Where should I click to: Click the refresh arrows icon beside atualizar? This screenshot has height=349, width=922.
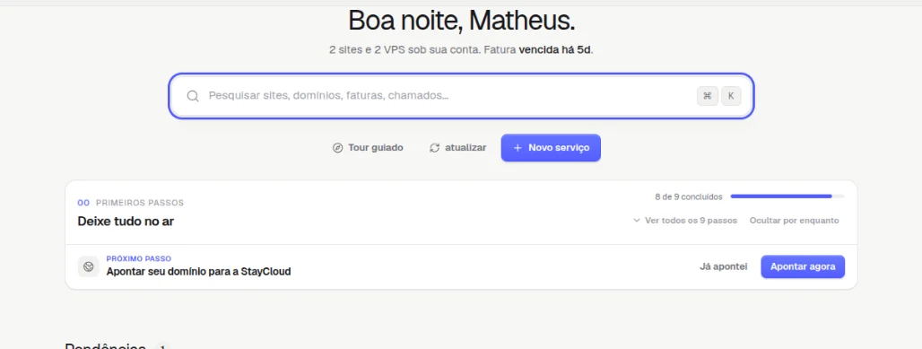click(x=434, y=148)
